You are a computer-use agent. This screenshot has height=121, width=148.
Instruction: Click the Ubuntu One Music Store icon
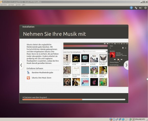(28, 78)
